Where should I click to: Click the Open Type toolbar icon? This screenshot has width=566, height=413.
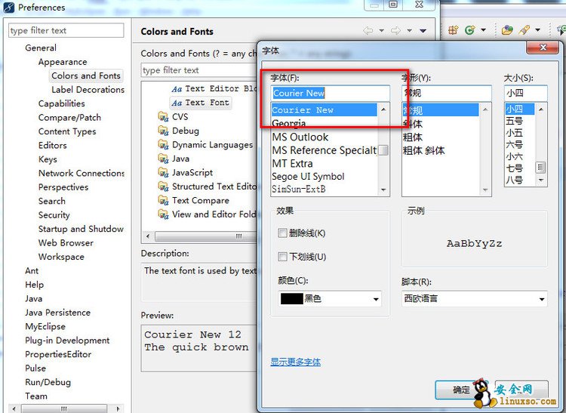[x=507, y=30]
